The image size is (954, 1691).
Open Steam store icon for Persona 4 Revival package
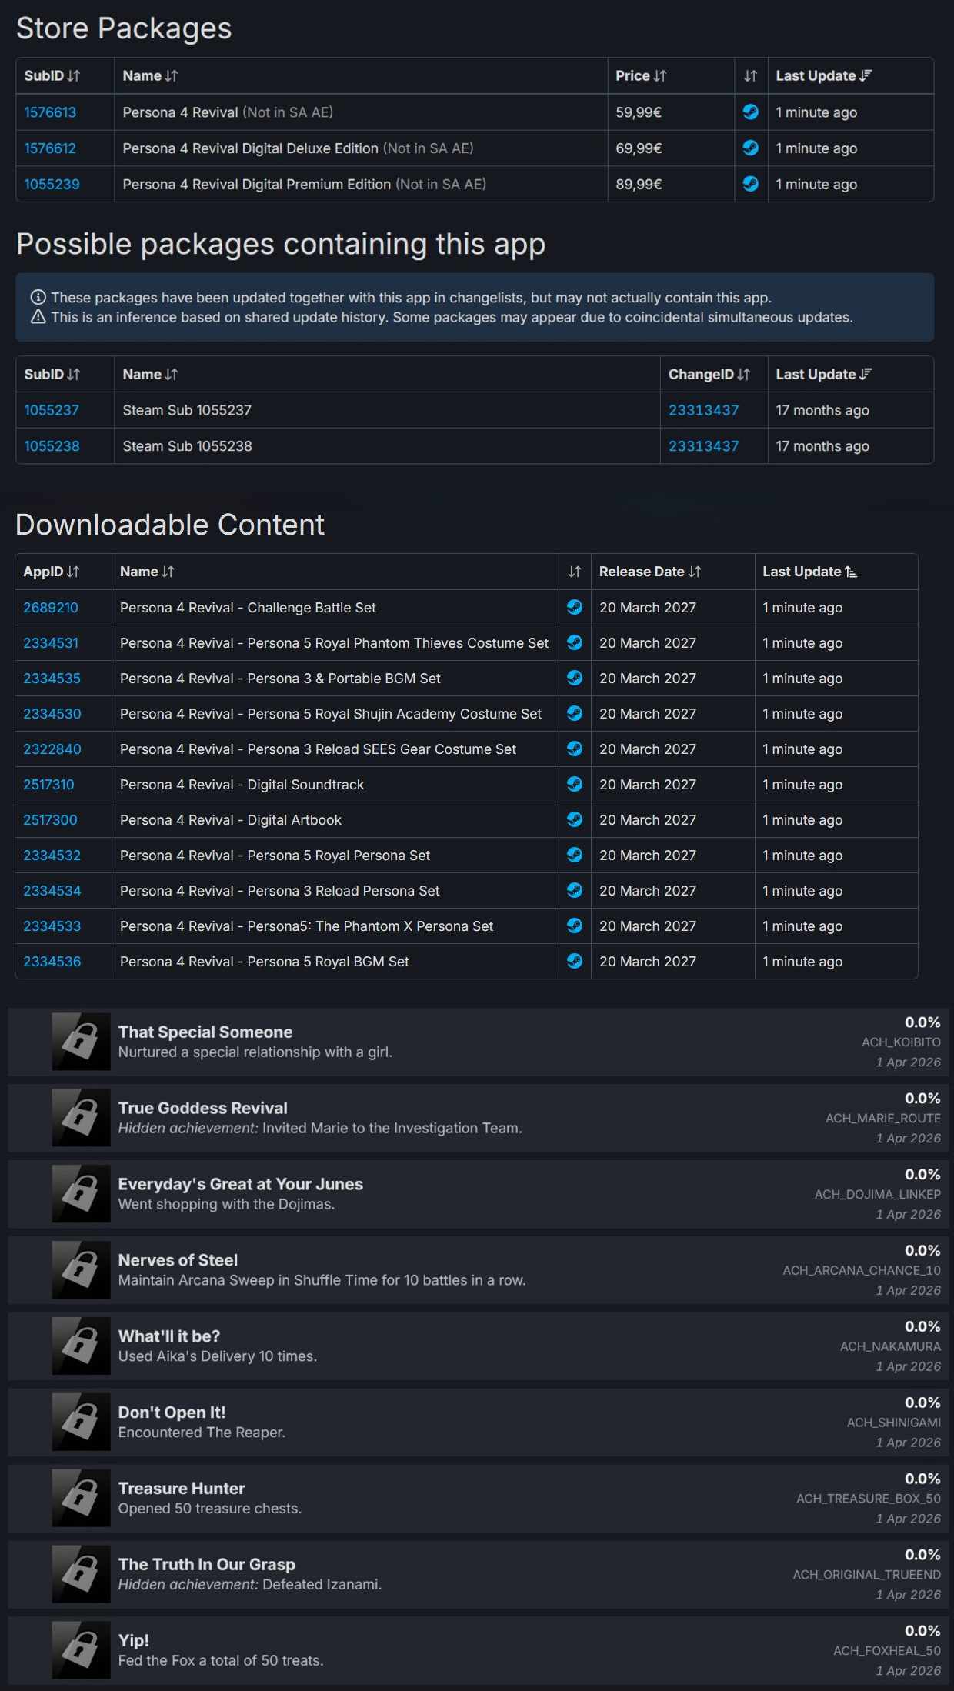click(x=751, y=112)
